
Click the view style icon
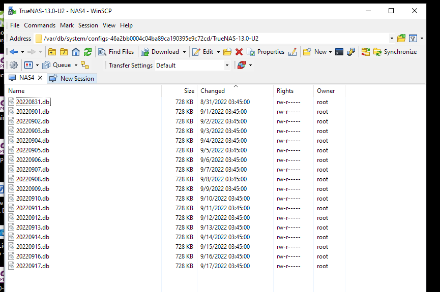pos(28,66)
